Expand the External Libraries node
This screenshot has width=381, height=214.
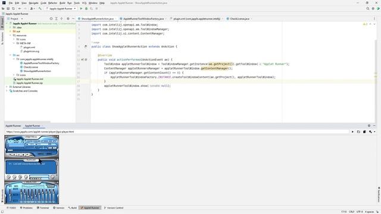pyautogui.click(x=7, y=87)
